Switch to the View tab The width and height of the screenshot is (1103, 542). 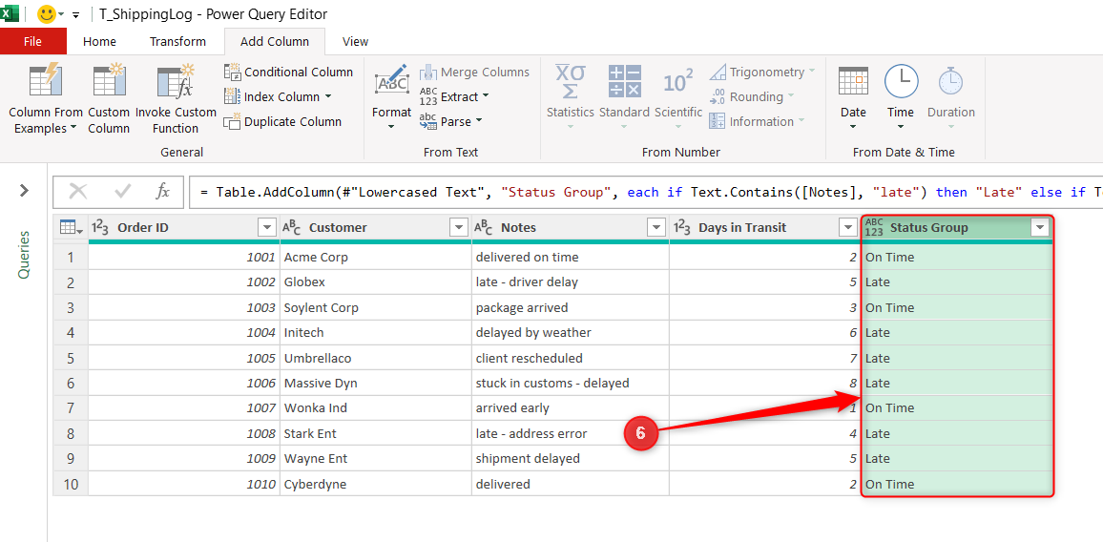coord(355,42)
